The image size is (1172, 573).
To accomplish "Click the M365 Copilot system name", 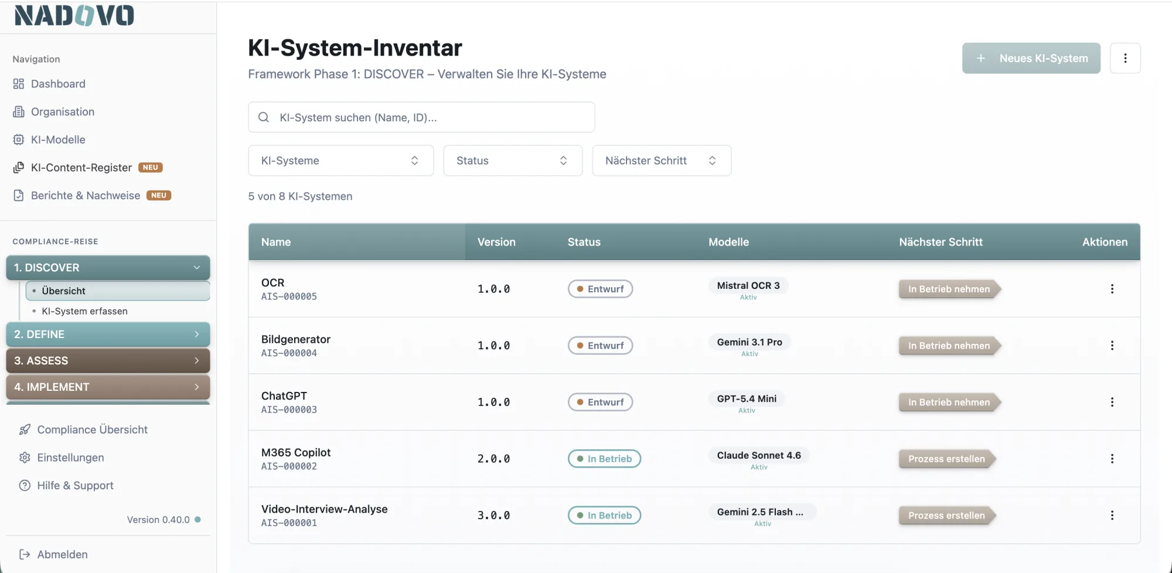I will [x=296, y=452].
